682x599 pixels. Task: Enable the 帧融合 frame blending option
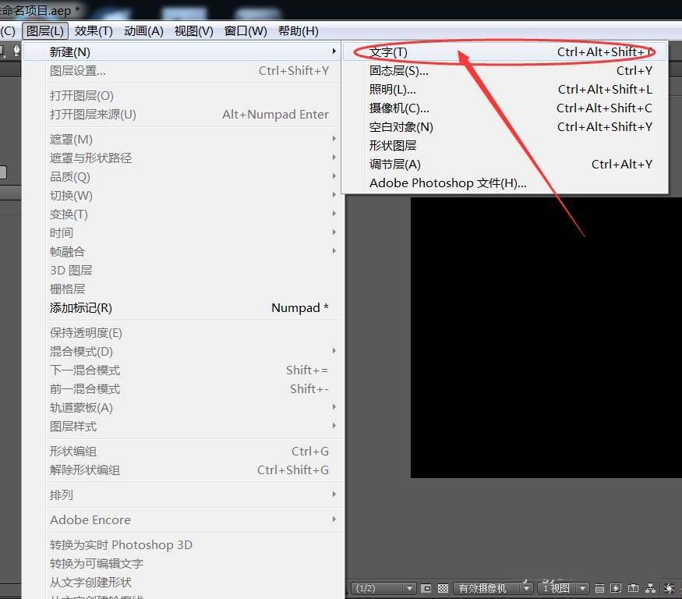click(x=67, y=251)
